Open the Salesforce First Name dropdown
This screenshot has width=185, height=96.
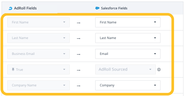(x=128, y=22)
